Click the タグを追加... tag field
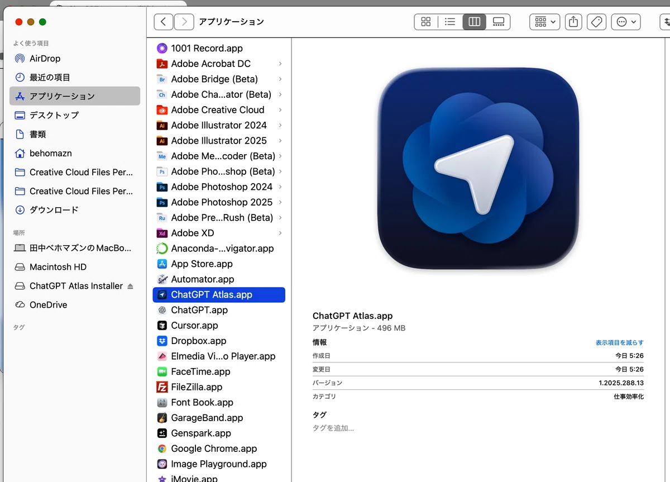Screen dimensions: 670x482 tap(333, 428)
